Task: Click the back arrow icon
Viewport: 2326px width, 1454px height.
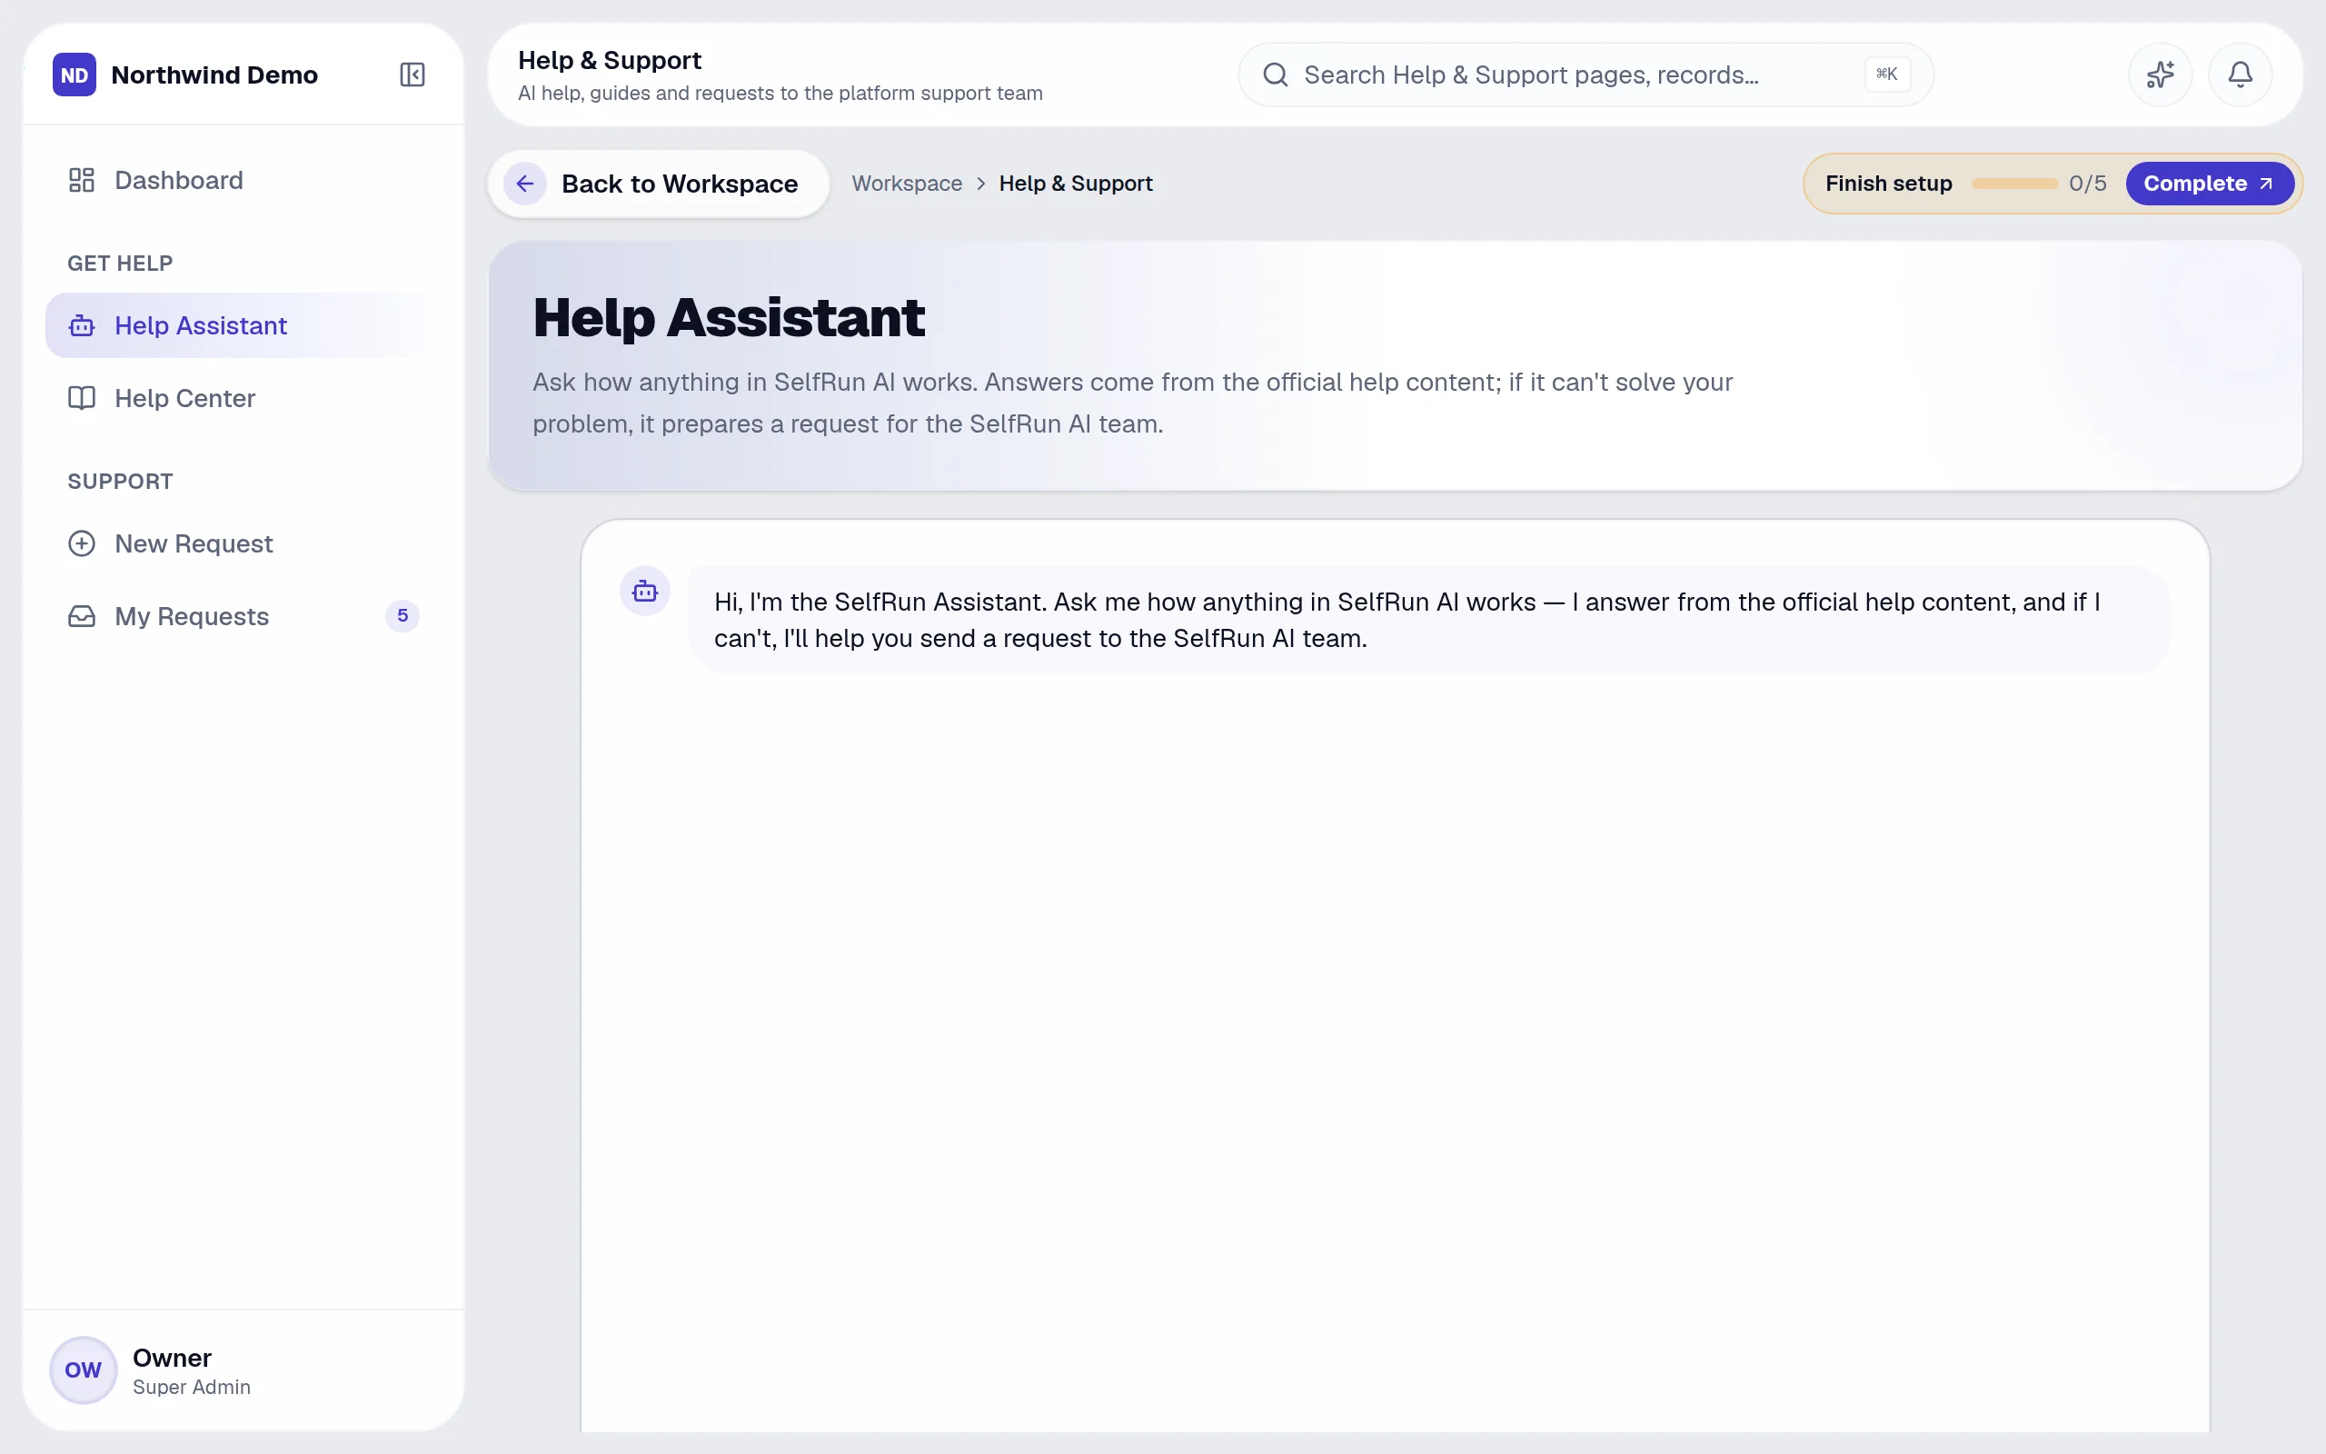Action: (x=525, y=184)
